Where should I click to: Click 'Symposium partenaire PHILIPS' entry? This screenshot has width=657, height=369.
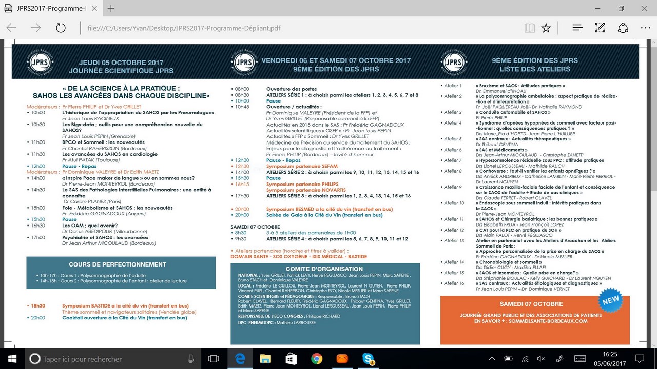coord(302,184)
